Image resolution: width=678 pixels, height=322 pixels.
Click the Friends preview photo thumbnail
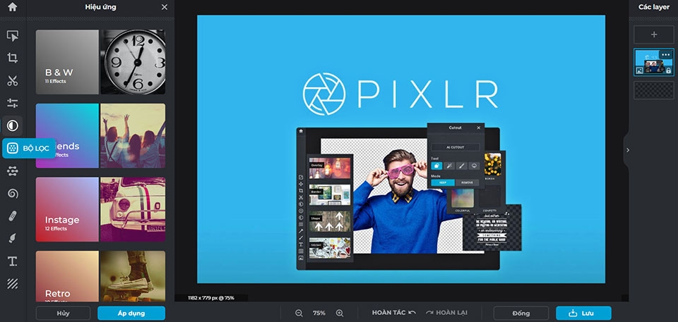(x=133, y=135)
